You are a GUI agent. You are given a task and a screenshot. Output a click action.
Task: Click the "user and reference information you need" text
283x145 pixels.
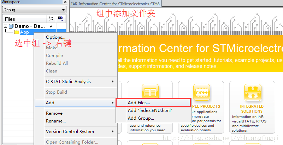[148, 128]
